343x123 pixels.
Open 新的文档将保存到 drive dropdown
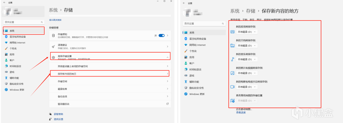click(x=247, y=46)
